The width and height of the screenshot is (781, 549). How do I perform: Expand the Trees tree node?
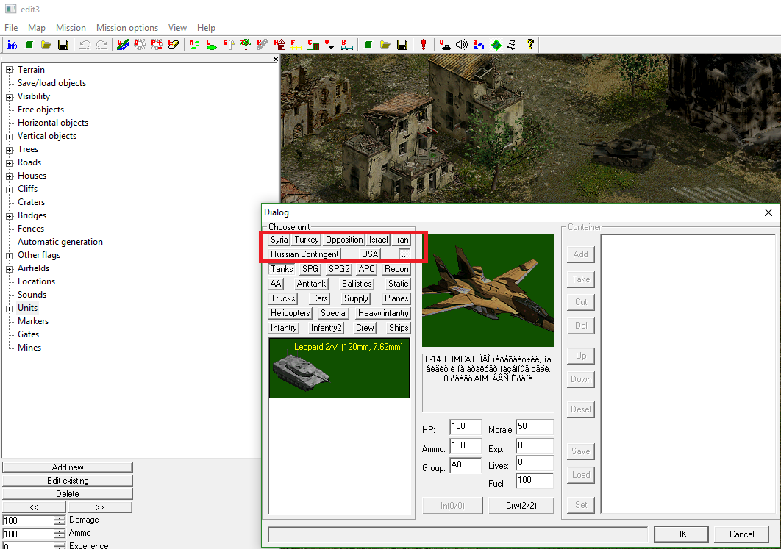[10, 149]
